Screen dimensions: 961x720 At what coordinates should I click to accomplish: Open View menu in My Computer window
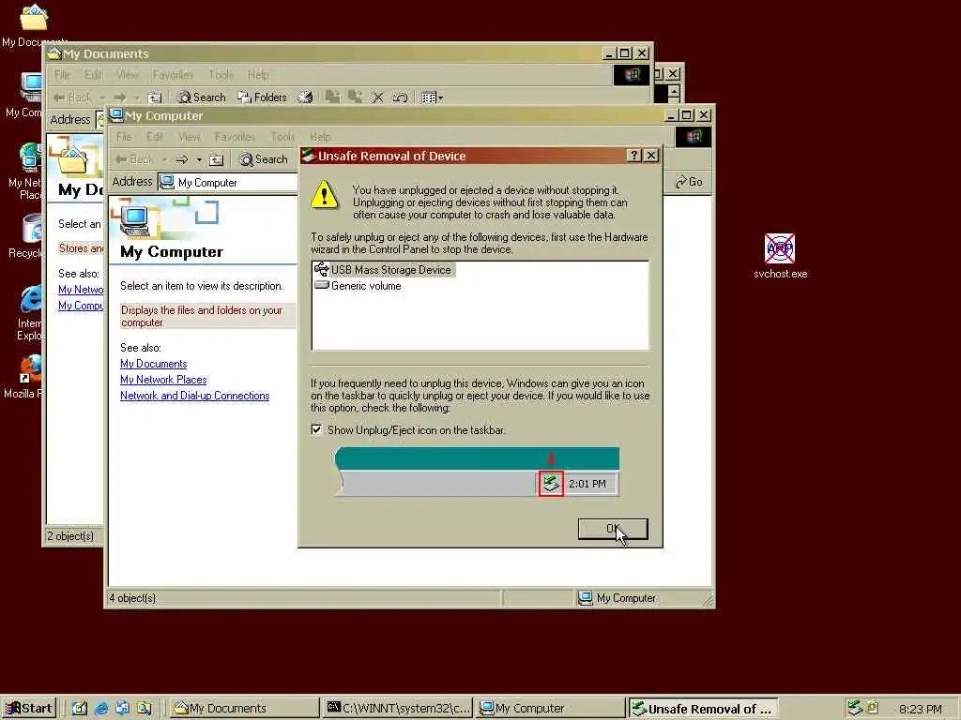(x=190, y=137)
